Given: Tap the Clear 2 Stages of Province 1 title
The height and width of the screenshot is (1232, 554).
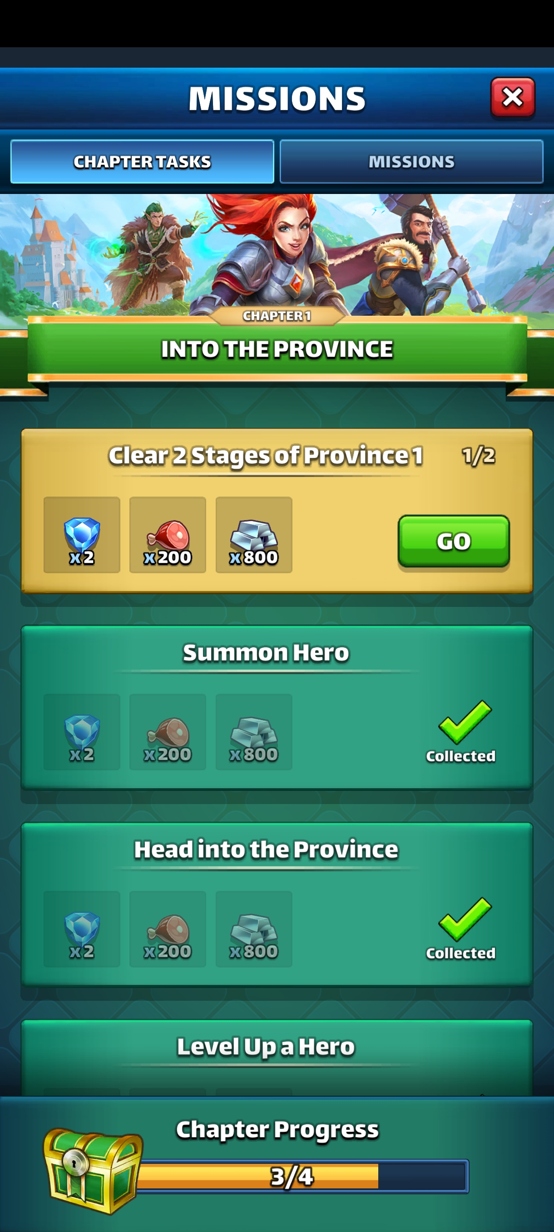Looking at the screenshot, I should coord(266,456).
